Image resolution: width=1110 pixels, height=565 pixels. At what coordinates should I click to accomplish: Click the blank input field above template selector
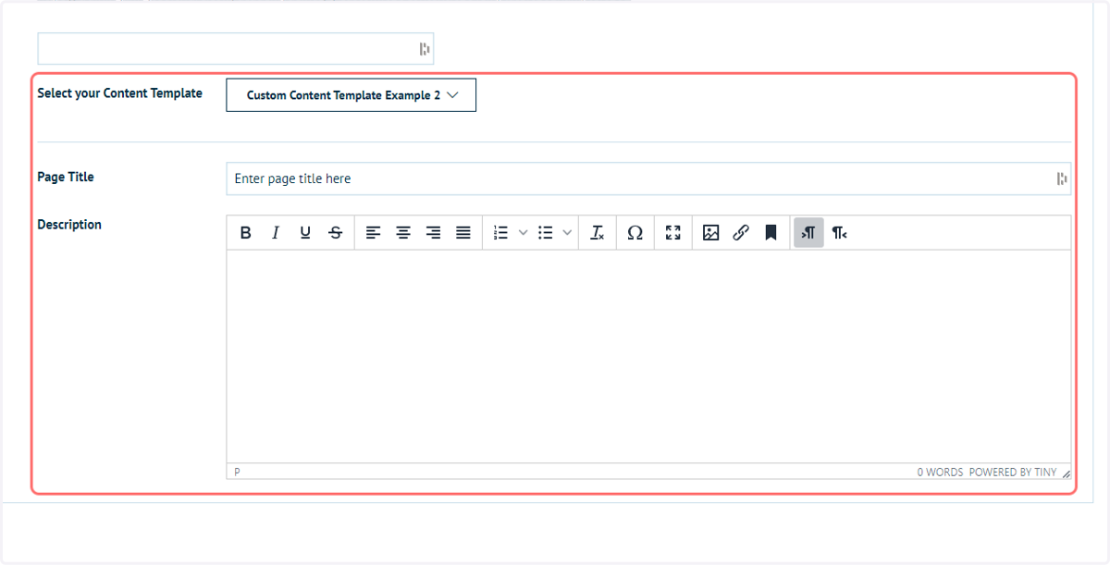pyautogui.click(x=236, y=49)
